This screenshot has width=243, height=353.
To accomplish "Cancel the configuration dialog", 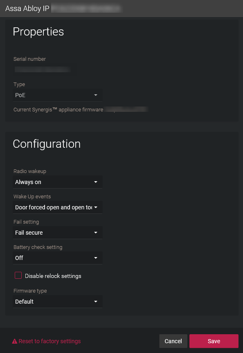I will 173,341.
